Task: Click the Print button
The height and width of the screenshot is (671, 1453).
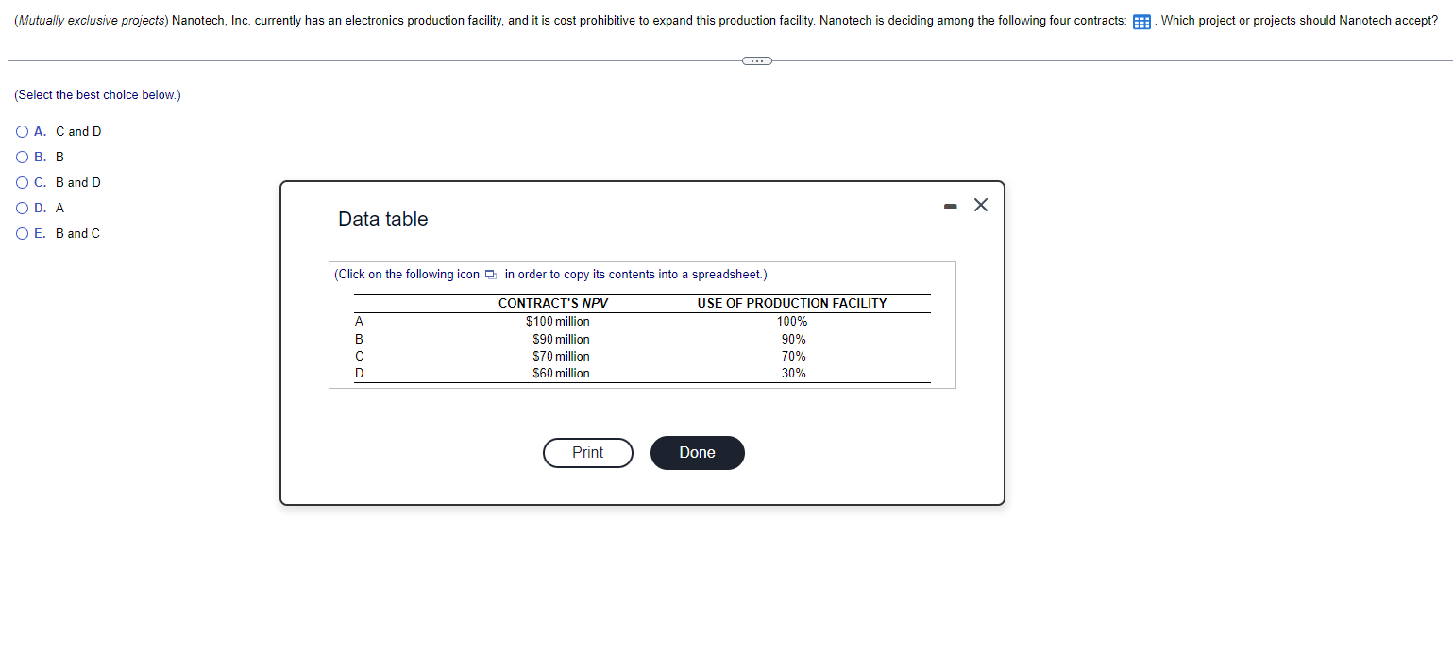Action: pos(587,453)
